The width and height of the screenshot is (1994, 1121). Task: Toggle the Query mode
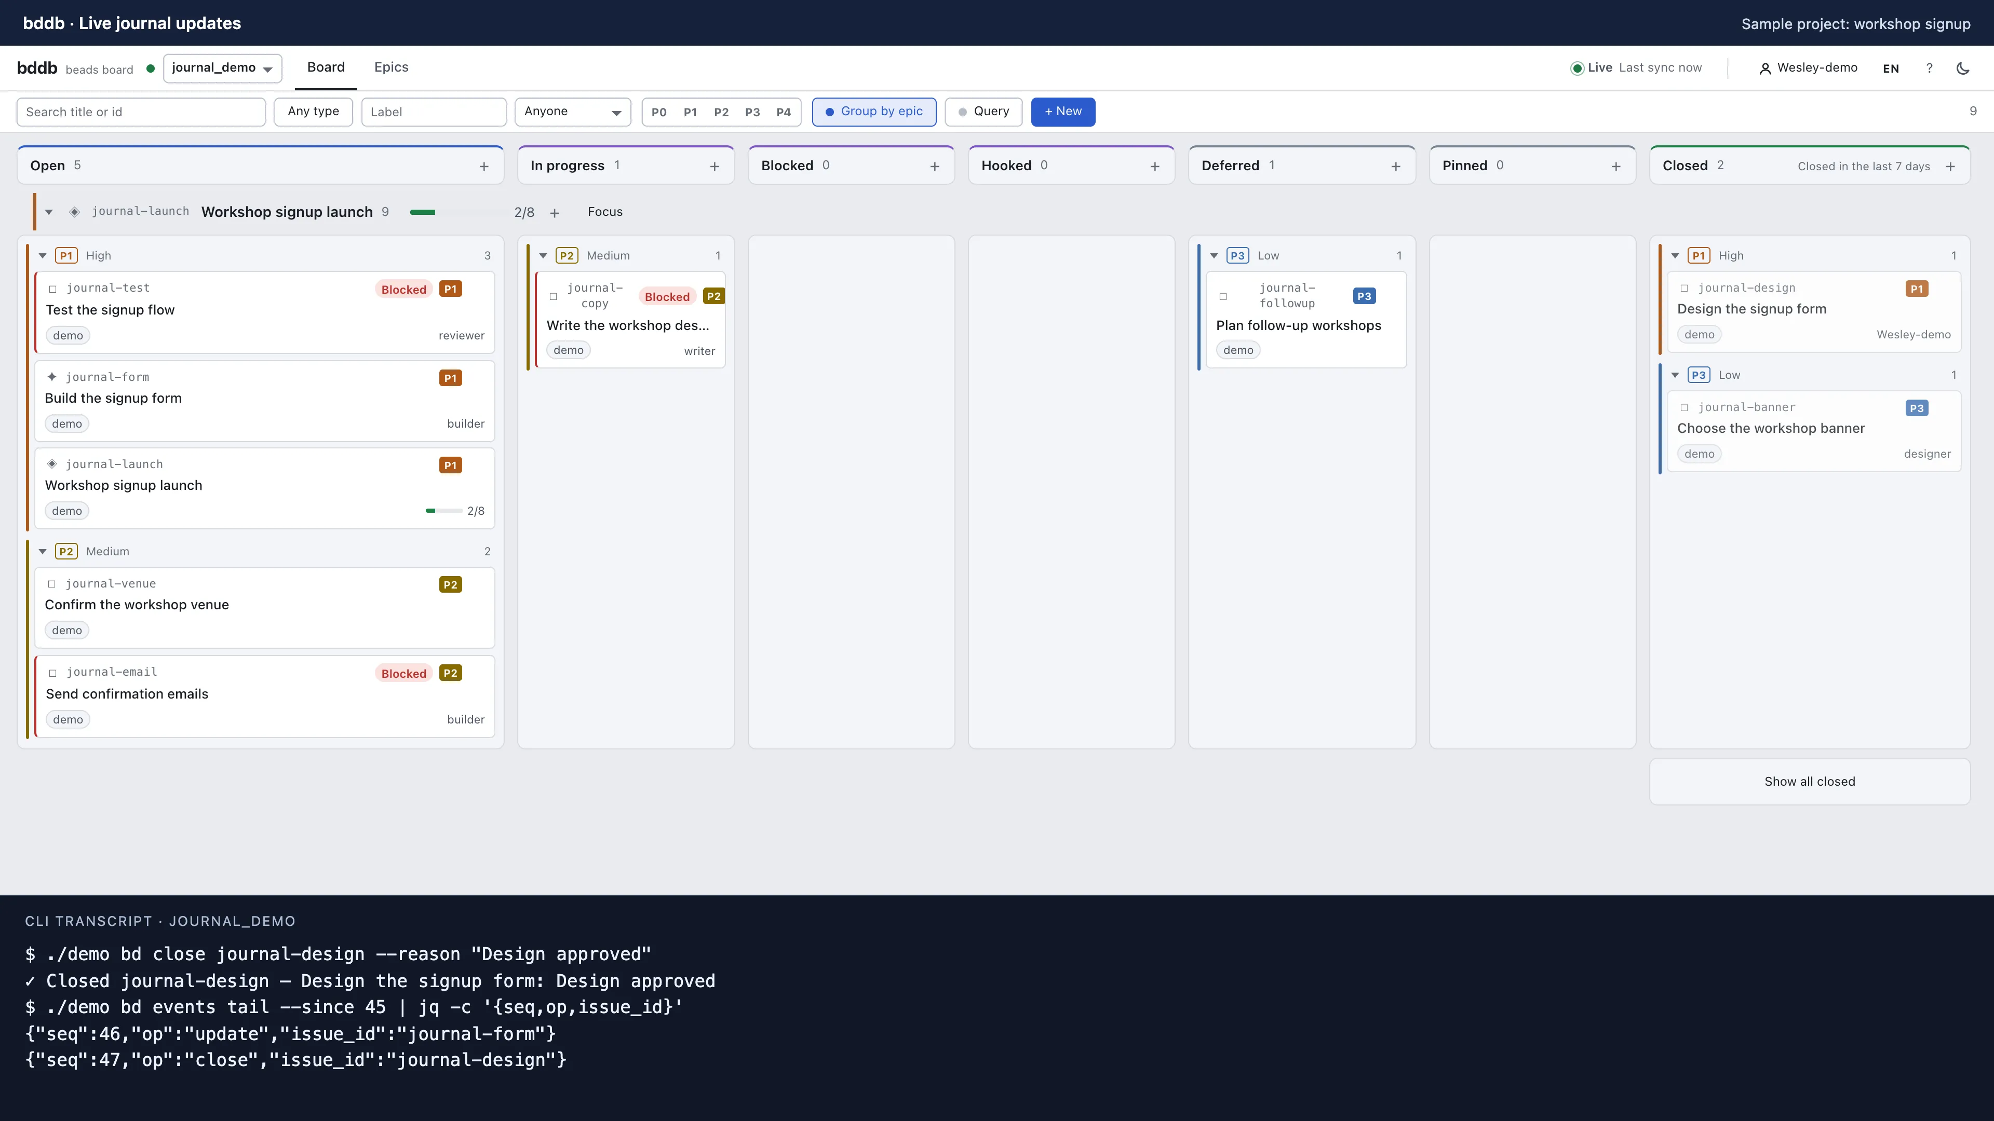coord(983,112)
